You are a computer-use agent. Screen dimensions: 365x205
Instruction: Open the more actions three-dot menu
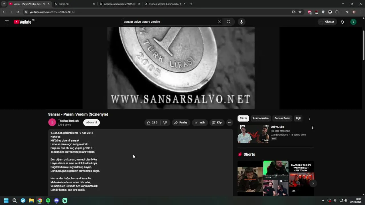230,123
